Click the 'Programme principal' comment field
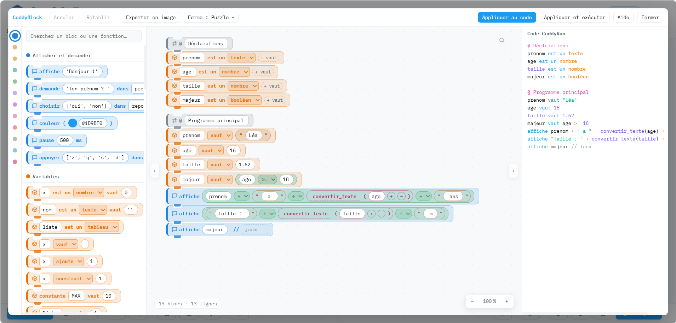The image size is (676, 323). coord(216,120)
